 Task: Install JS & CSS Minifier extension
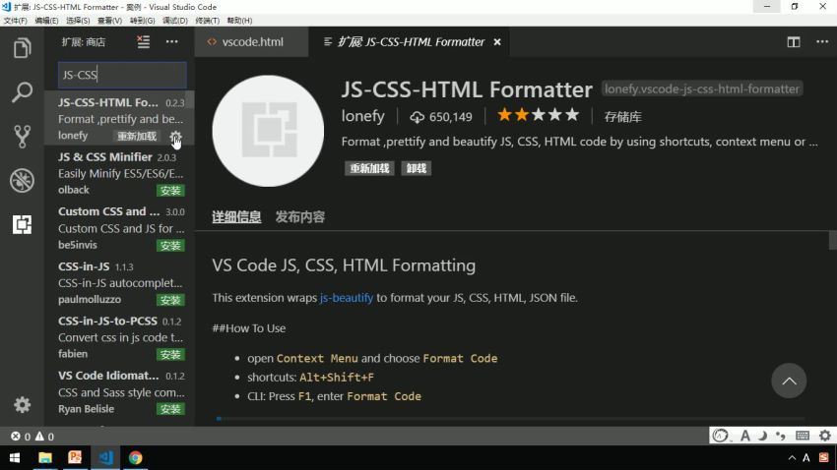(x=170, y=190)
